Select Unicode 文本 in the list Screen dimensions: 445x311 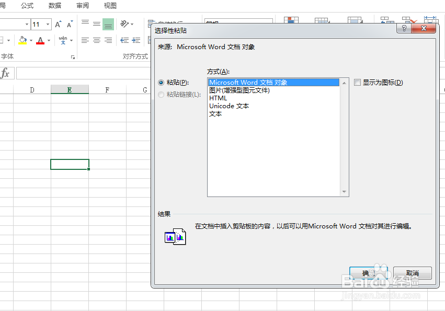[273, 106]
